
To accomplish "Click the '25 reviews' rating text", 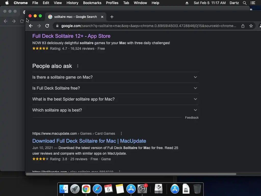I will coord(79,159).
